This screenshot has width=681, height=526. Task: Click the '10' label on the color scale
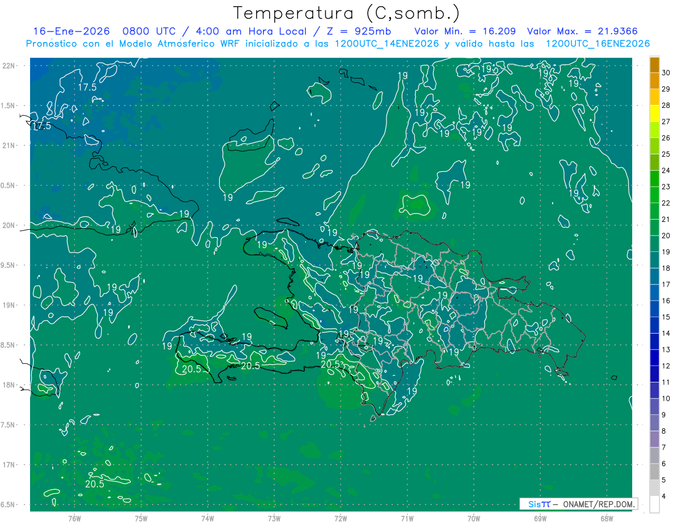666,398
